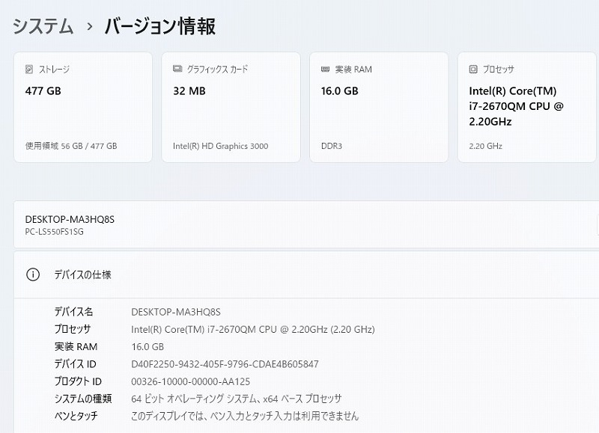
Task: Collapse the デバイスの仕様 section header
Action: [306, 274]
